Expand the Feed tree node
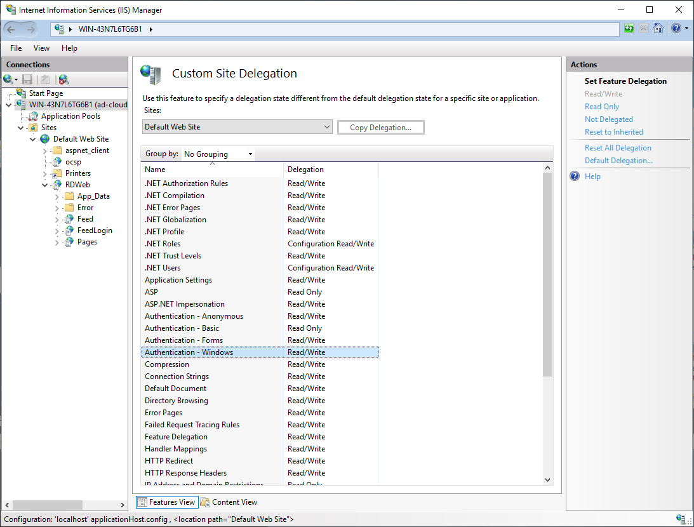The image size is (694, 527). (57, 220)
